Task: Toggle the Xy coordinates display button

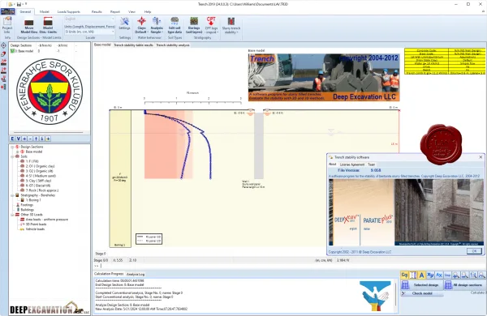Action: [x=430, y=275]
